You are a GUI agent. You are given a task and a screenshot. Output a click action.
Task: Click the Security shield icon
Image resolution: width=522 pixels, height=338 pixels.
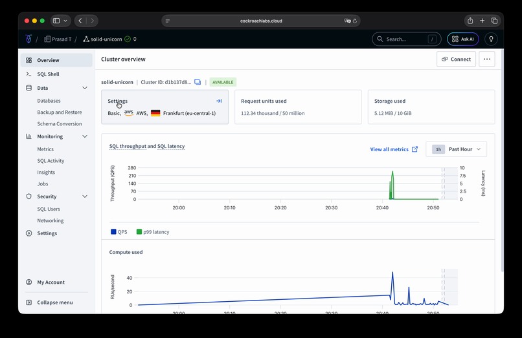coord(29,196)
